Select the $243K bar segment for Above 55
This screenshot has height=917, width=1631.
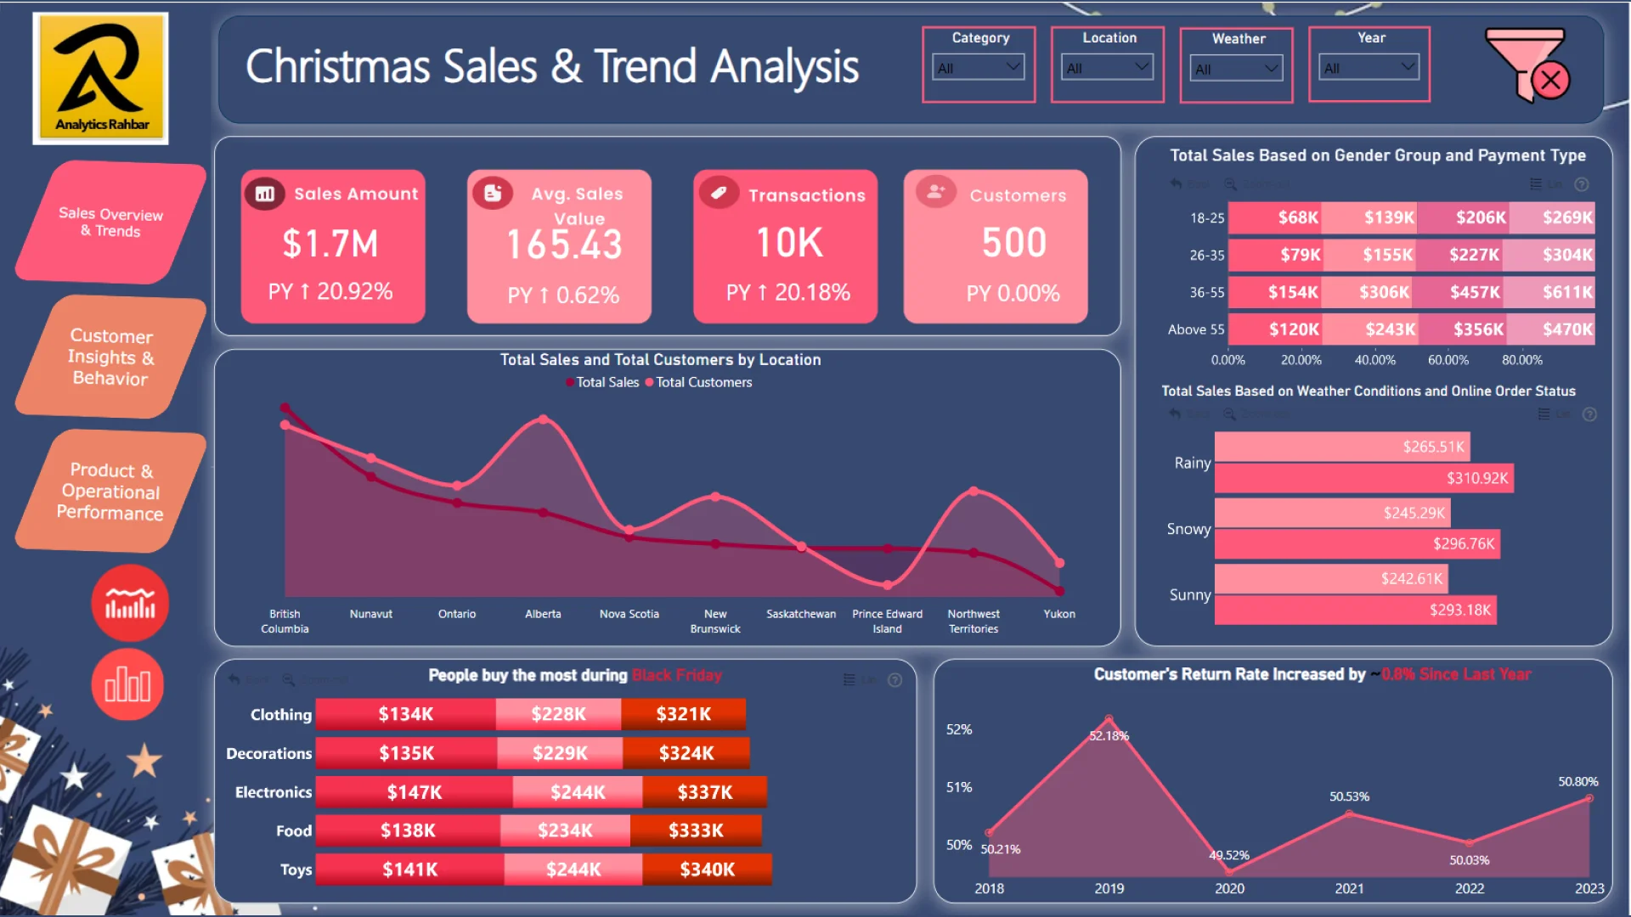click(1369, 329)
